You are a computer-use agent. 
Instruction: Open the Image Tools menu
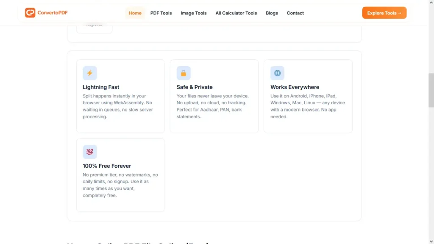194,13
